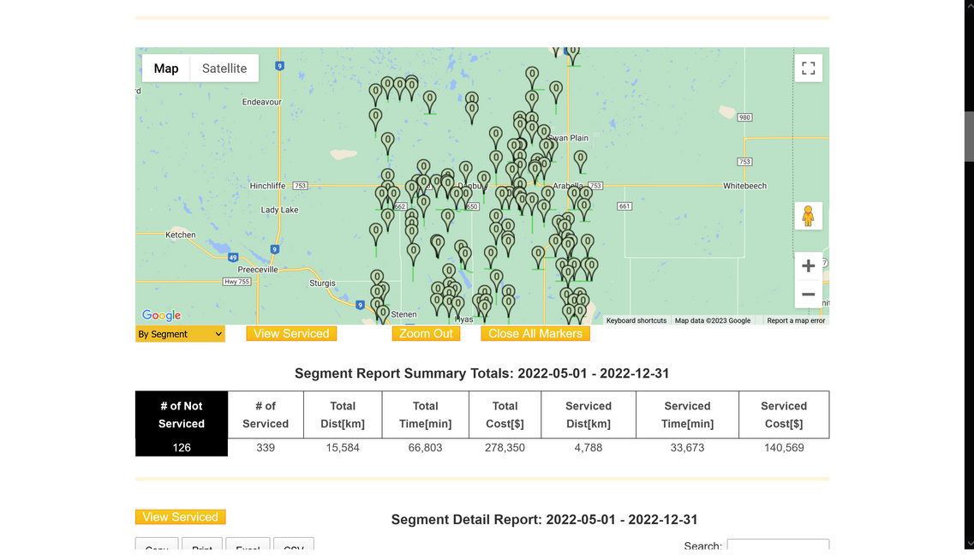
Task: Click the Highway 9 shield near Endeavour
Action: [280, 66]
